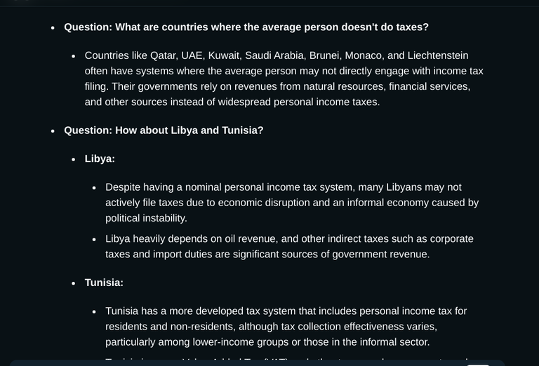
Task: Click the bullet marker next to 'Libya:'
Action: [x=73, y=160]
